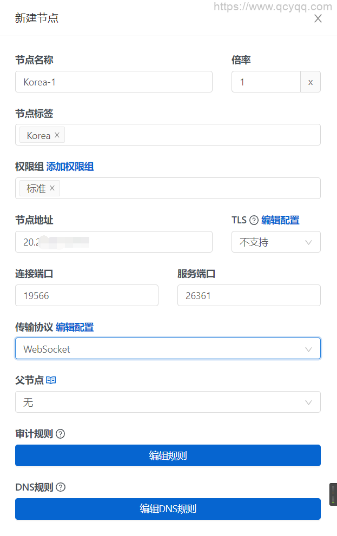The height and width of the screenshot is (536, 337).
Task: Click the 倍率 input field
Action: [x=266, y=82]
